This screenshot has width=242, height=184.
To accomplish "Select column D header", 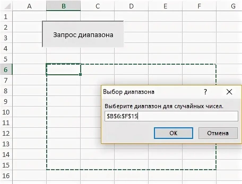I will (x=131, y=6).
